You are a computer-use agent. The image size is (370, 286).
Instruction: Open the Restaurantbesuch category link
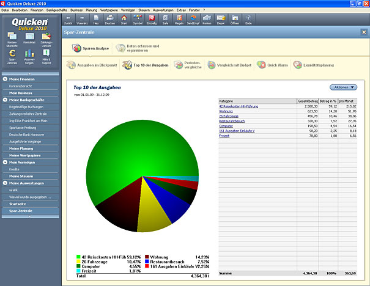tap(233, 121)
